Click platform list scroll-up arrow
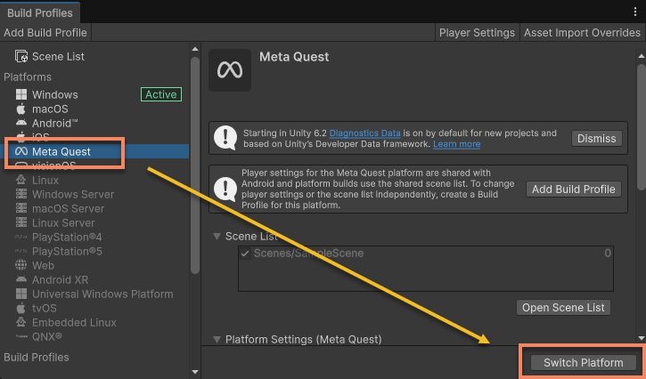Image resolution: width=646 pixels, height=379 pixels. pyautogui.click(x=195, y=49)
